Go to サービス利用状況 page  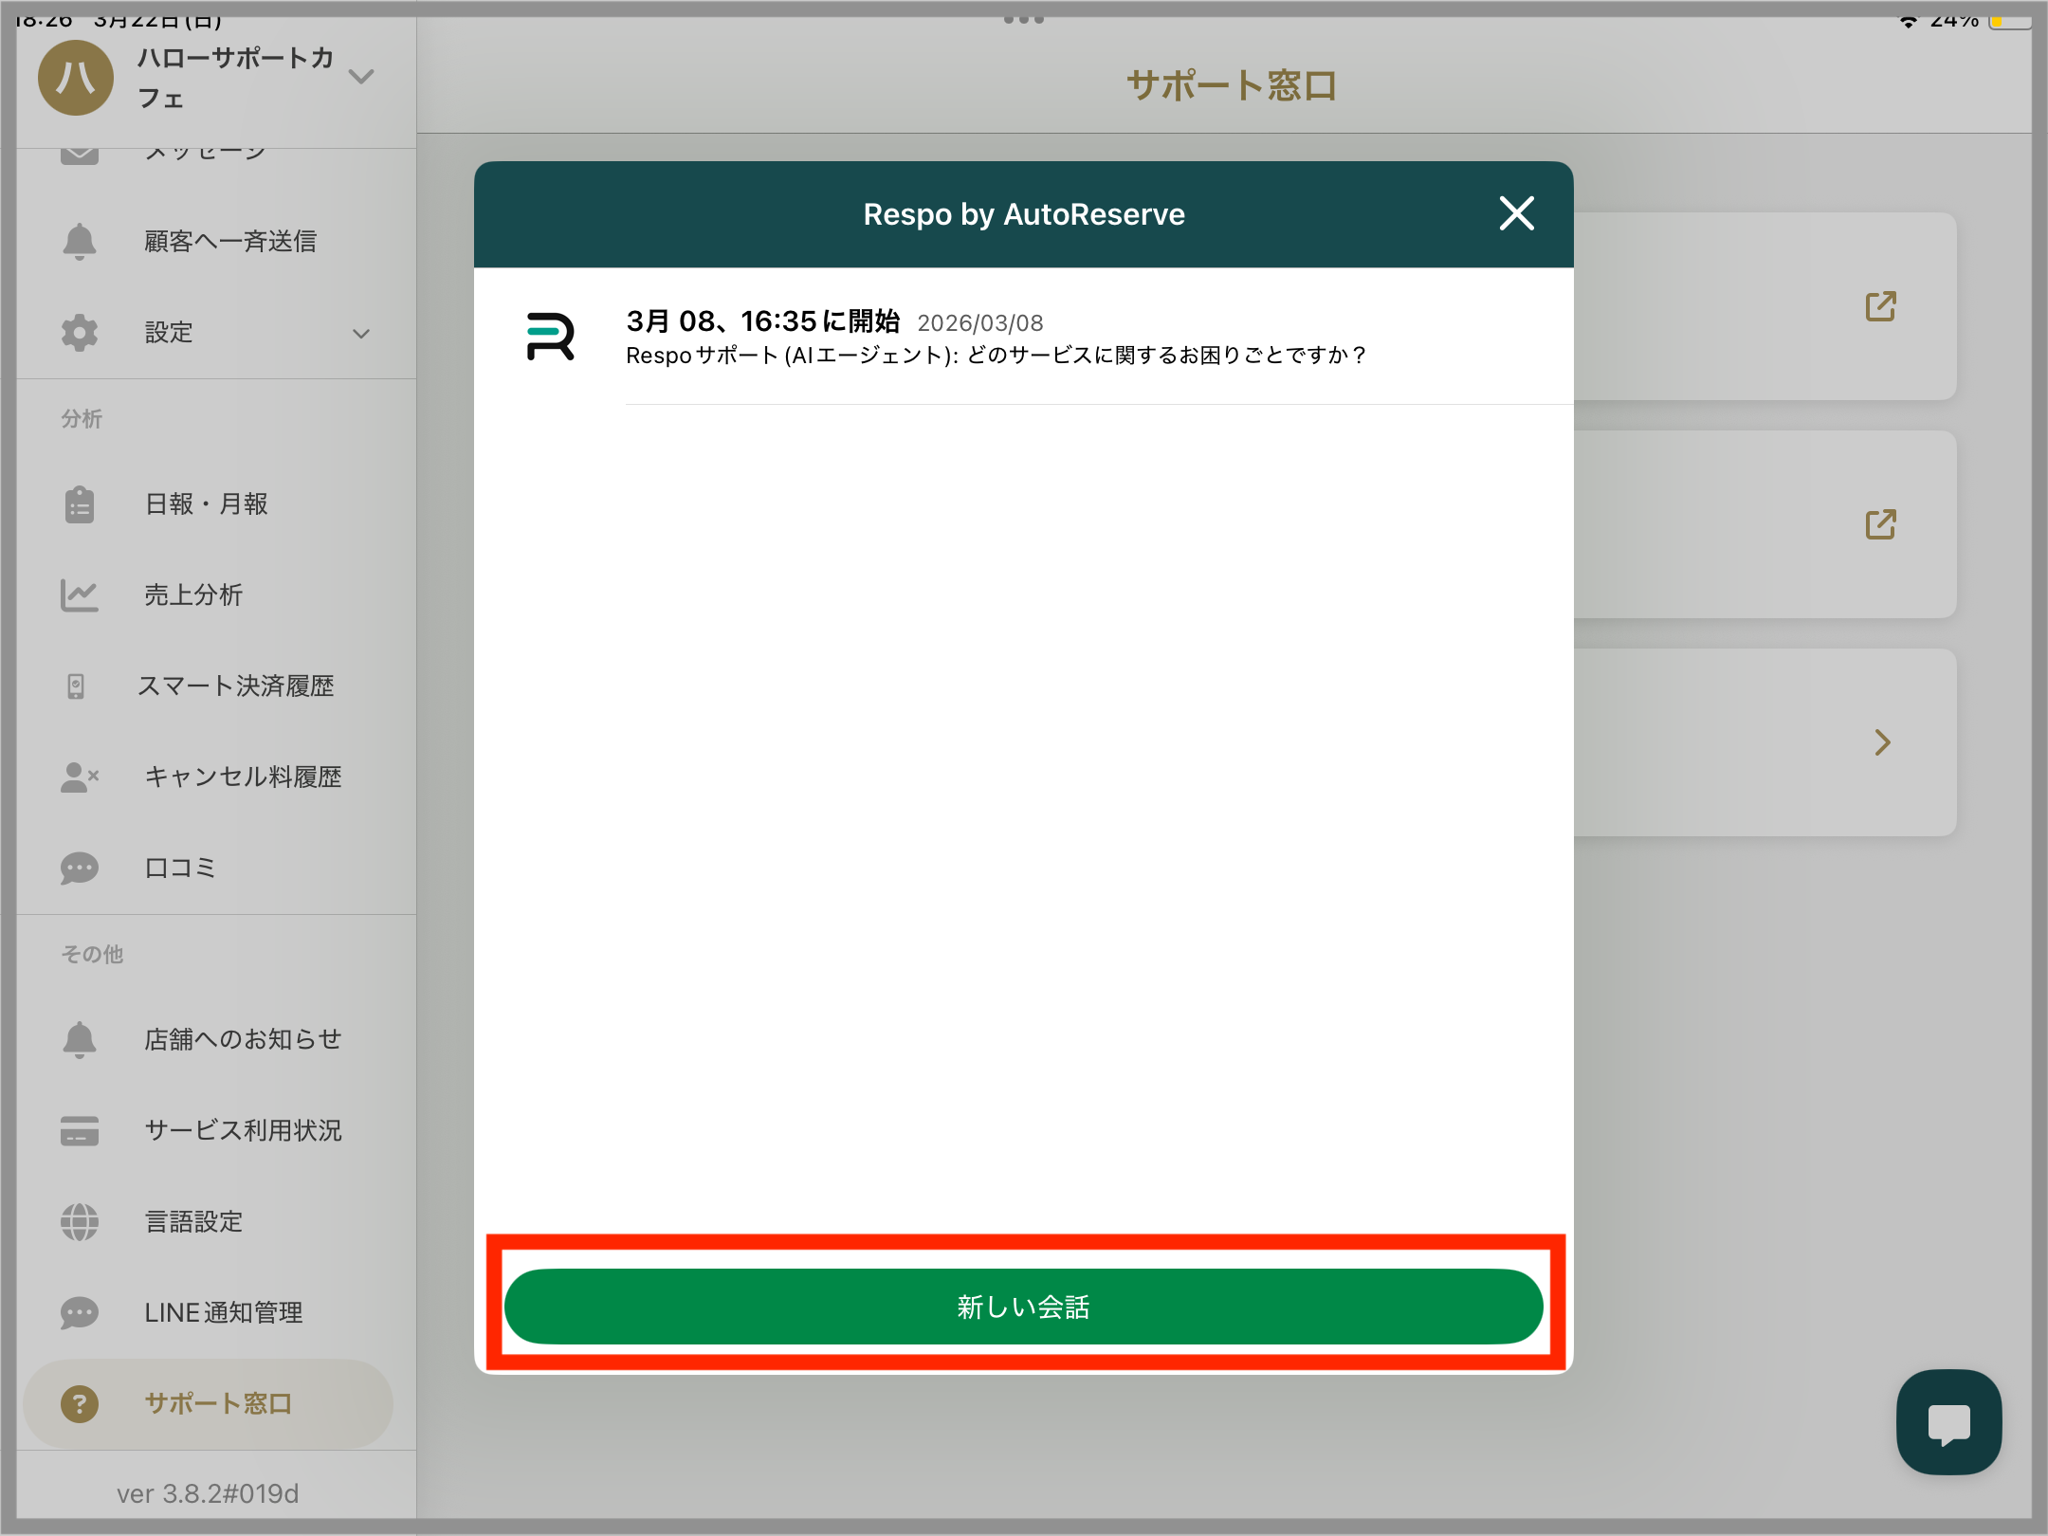point(242,1131)
